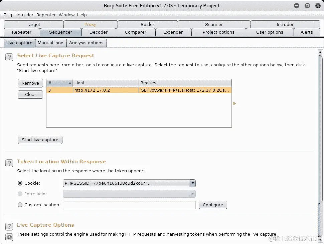Open help for Live Capture Options
Image resolution: width=324 pixels, height=244 pixels.
pos(9,226)
